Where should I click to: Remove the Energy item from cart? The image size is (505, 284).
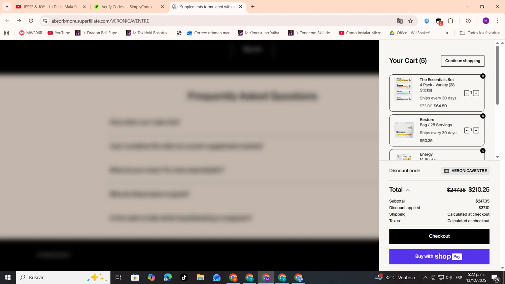483,151
